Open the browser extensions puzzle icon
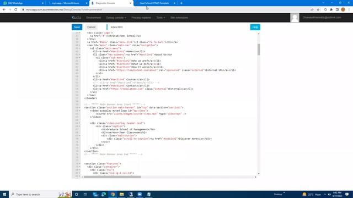Screen dimensions: 353x198 point(331,10)
